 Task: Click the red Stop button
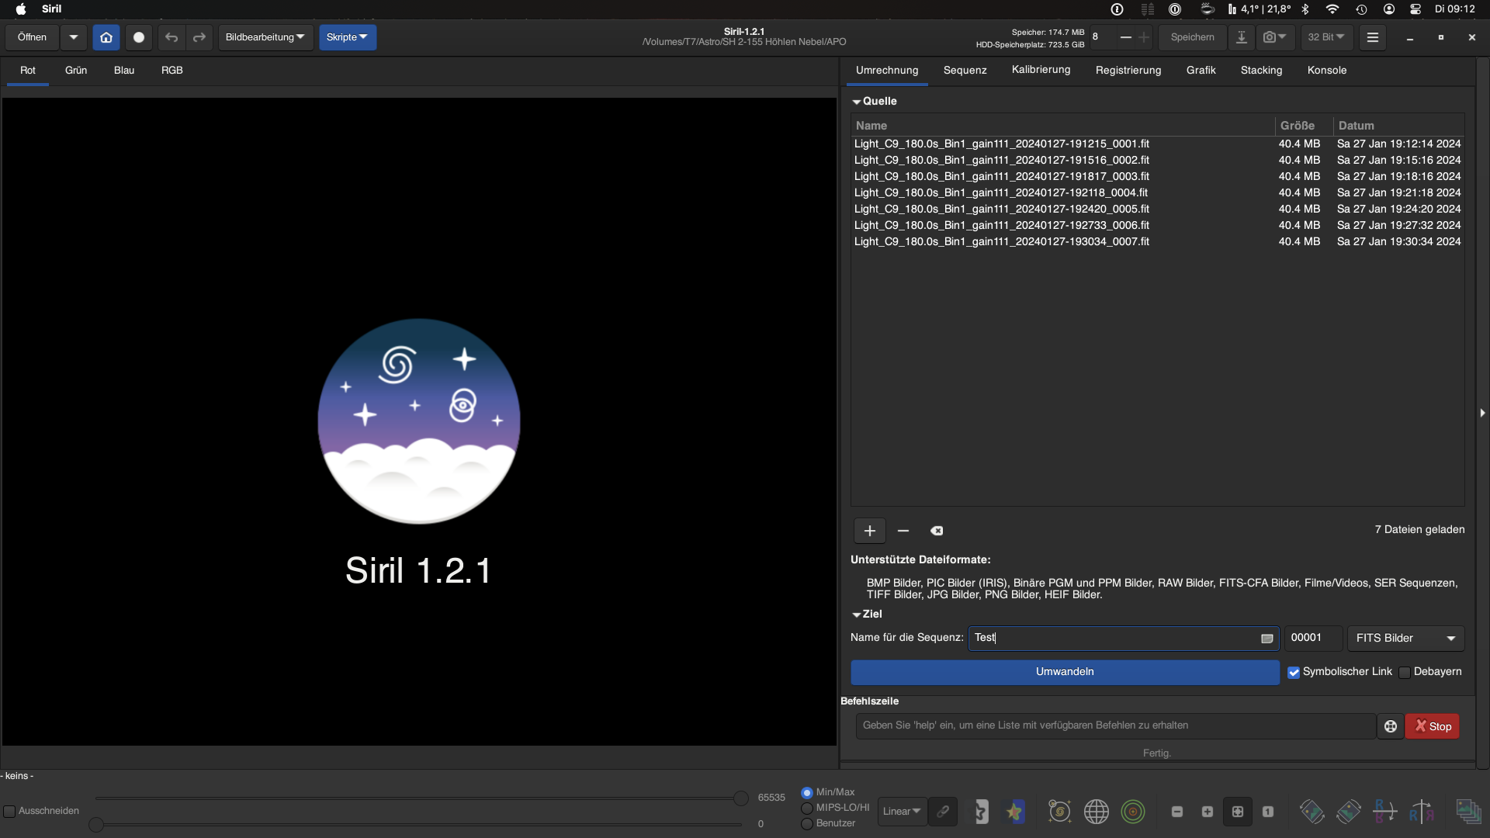pos(1433,726)
